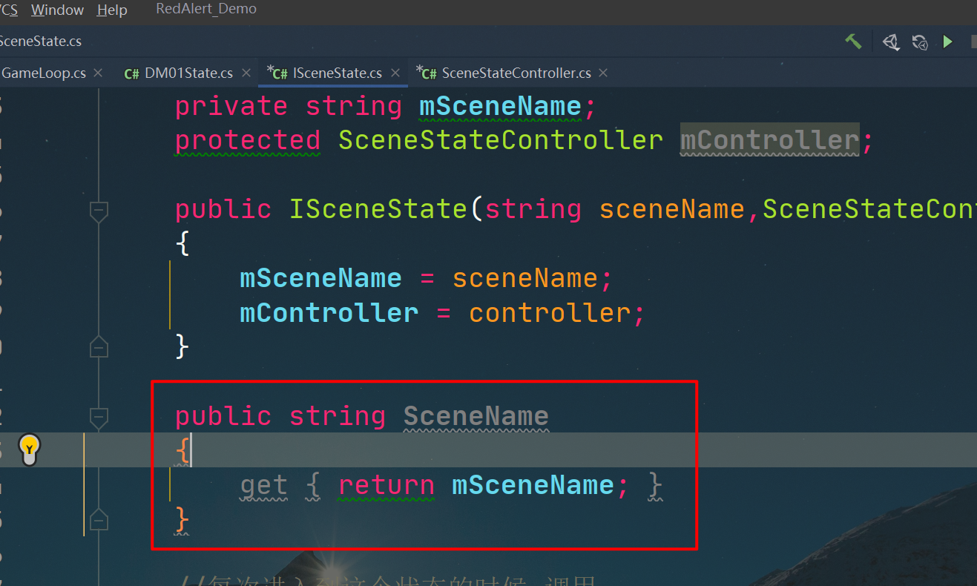Click fold marker at constructor's closing brace
Screen dimensions: 977x586
click(x=99, y=346)
